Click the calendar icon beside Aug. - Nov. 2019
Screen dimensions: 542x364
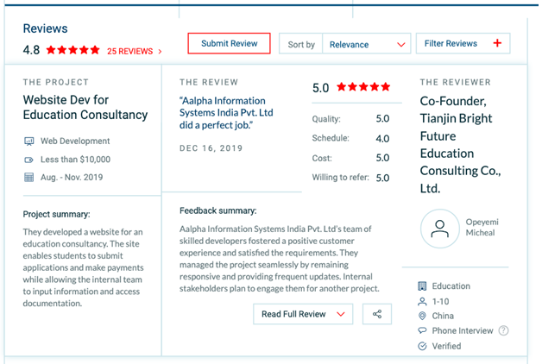[x=28, y=178]
